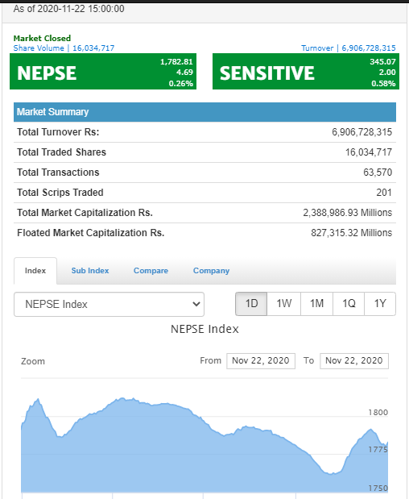Open the NEPSE Index dropdown

coord(109,304)
